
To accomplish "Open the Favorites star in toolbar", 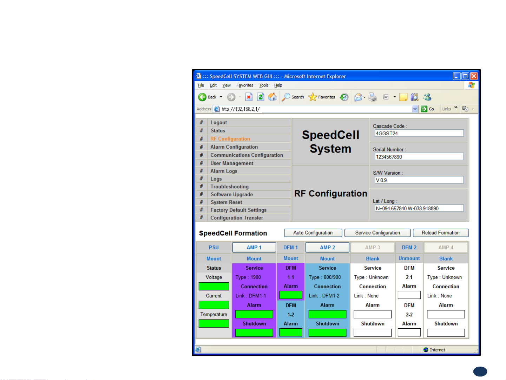I will tap(322, 97).
